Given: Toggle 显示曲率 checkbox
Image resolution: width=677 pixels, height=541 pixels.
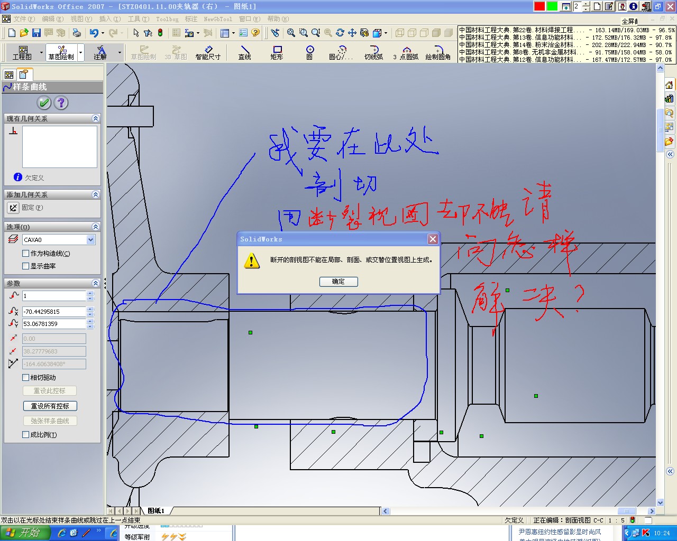Looking at the screenshot, I should click(x=25, y=266).
